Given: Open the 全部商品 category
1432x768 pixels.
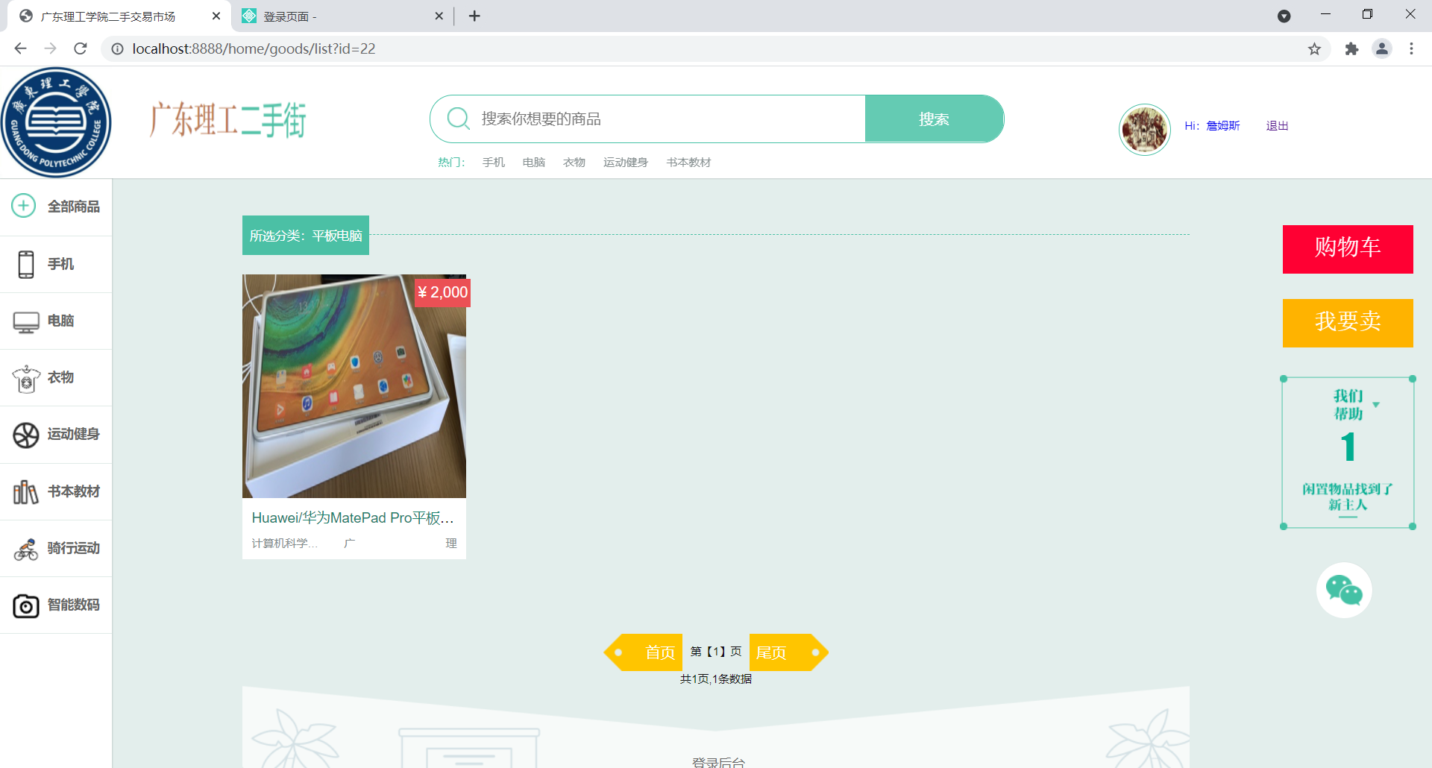Looking at the screenshot, I should point(56,207).
